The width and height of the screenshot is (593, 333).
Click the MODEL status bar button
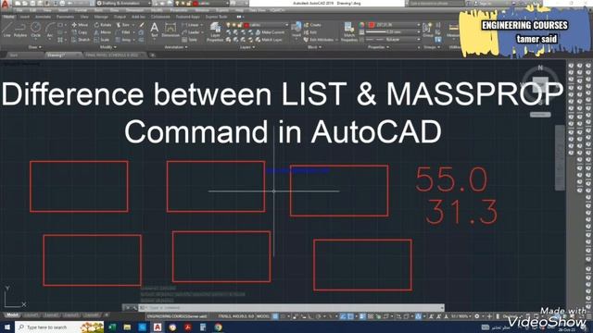263,316
